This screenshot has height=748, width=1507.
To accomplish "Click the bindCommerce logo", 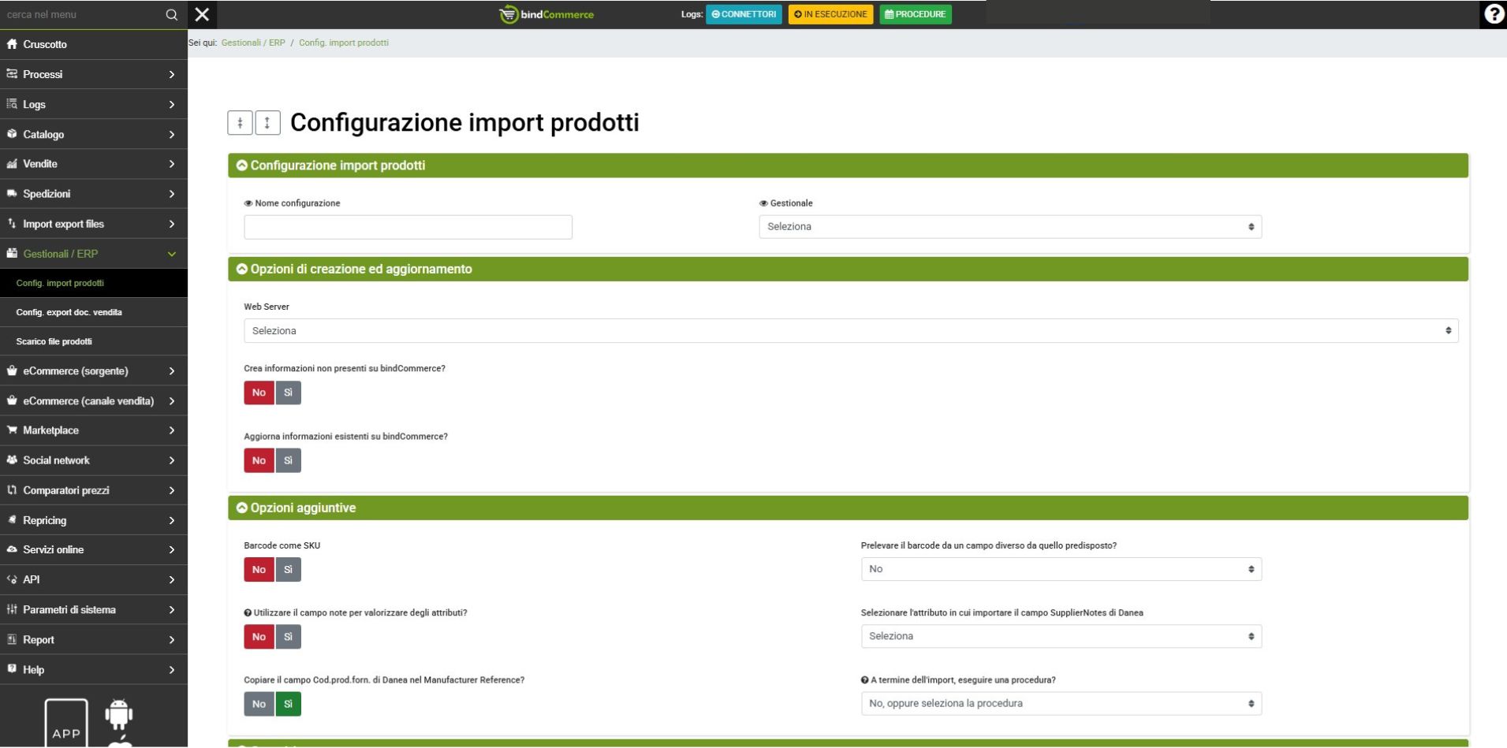I will (546, 14).
